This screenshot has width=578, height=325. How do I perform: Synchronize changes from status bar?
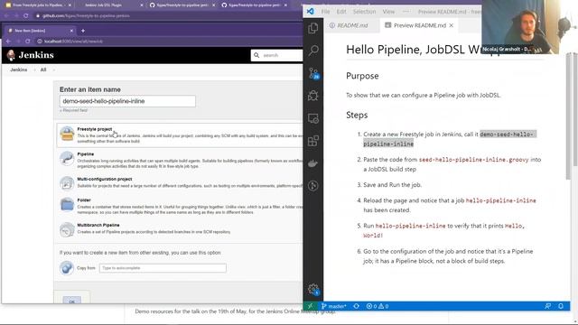[356, 306]
